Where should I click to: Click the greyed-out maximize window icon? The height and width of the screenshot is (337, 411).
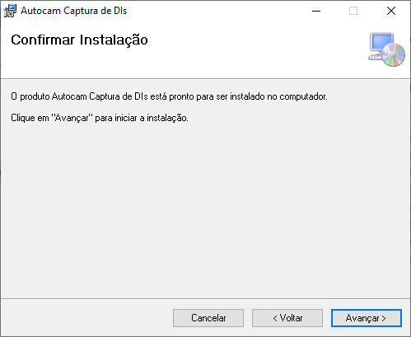tap(353, 11)
